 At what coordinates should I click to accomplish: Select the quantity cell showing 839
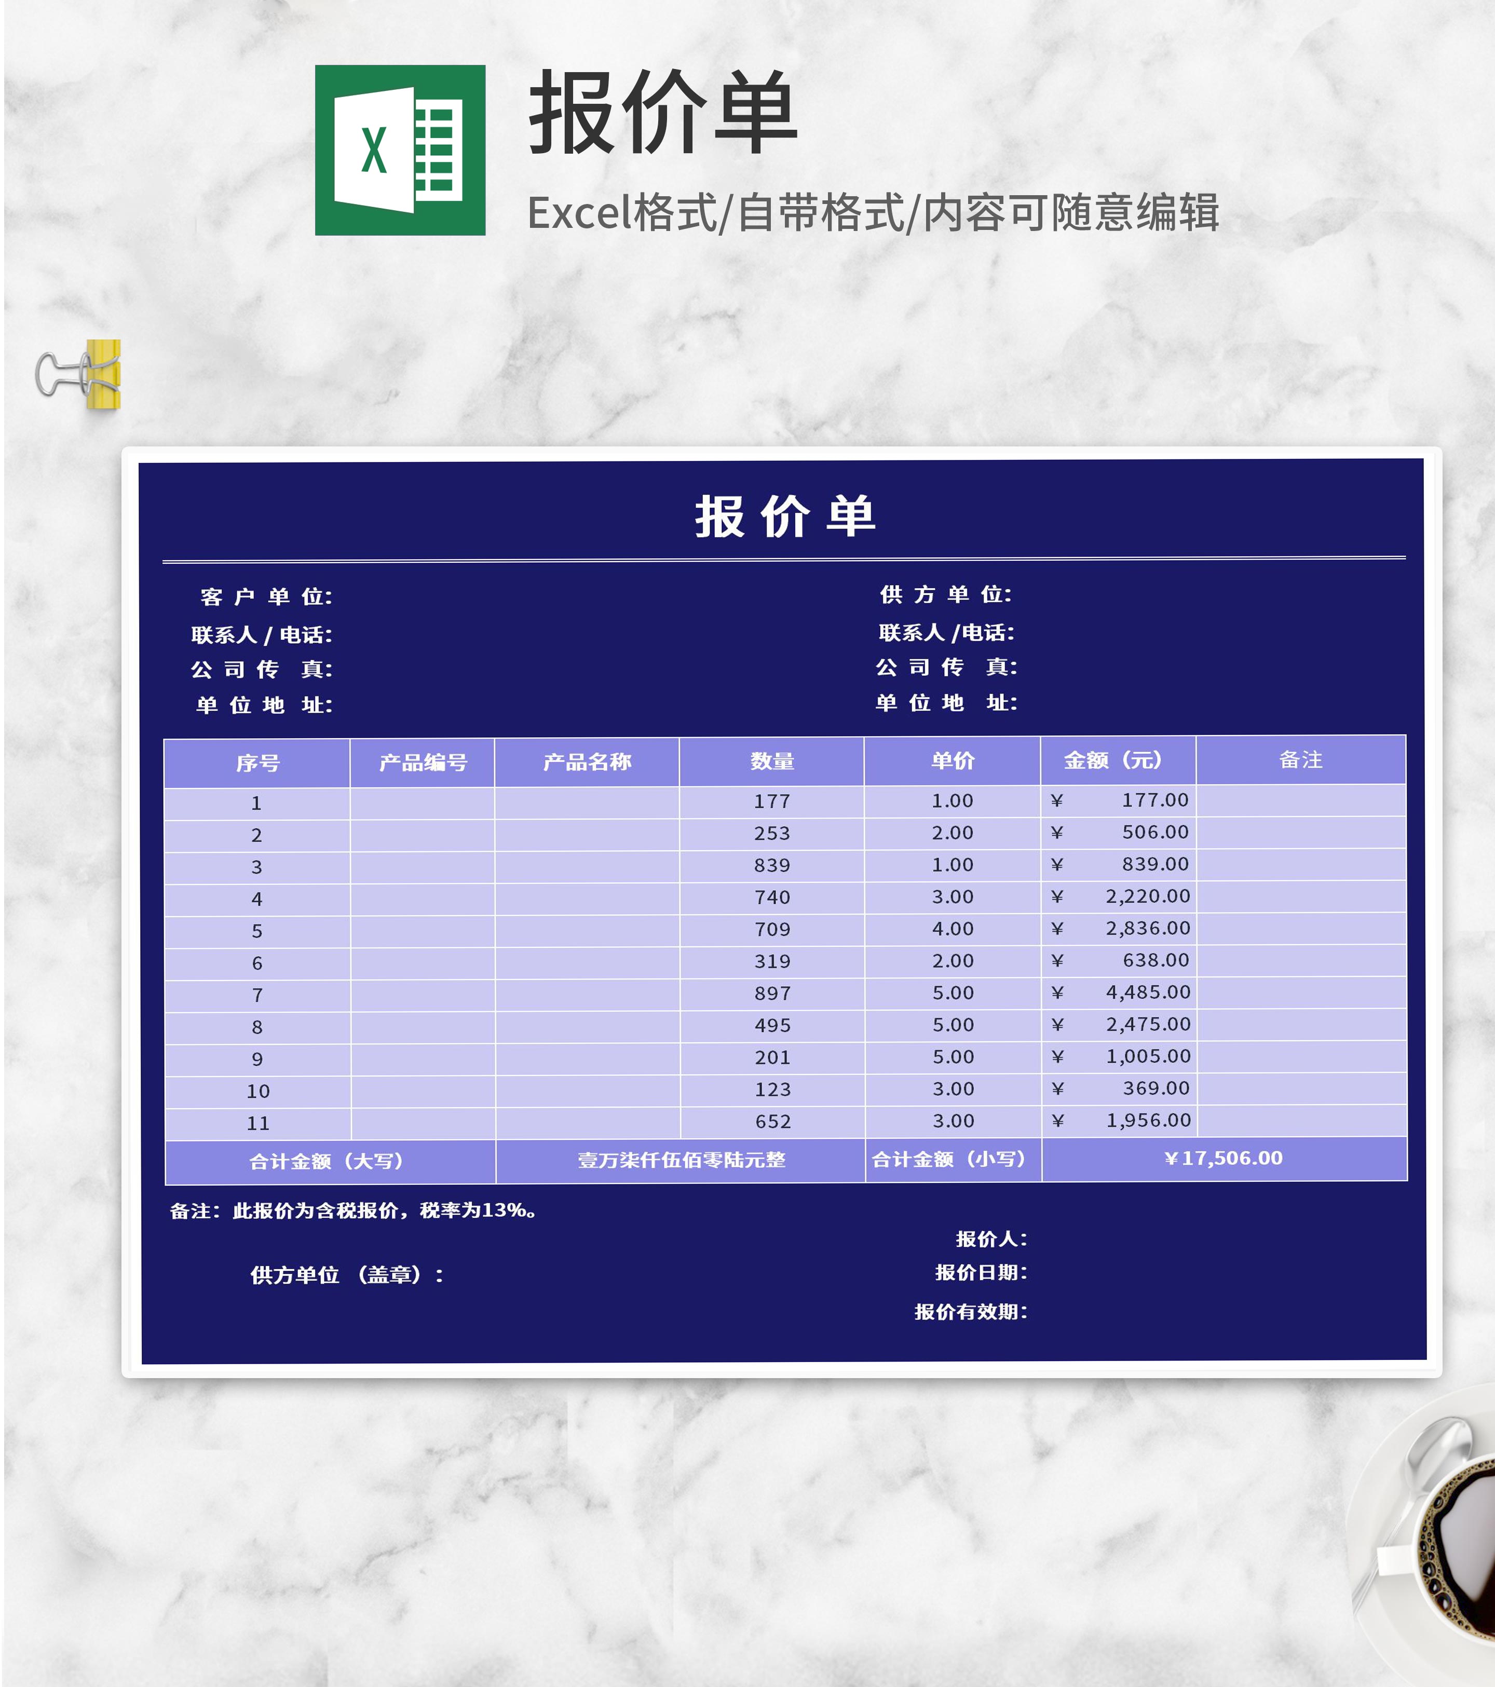pos(772,865)
